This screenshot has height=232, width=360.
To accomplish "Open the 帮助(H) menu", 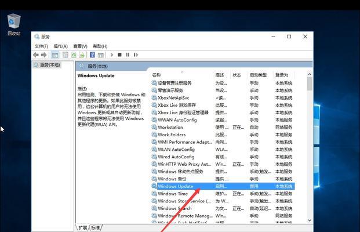I will pos(100,46).
